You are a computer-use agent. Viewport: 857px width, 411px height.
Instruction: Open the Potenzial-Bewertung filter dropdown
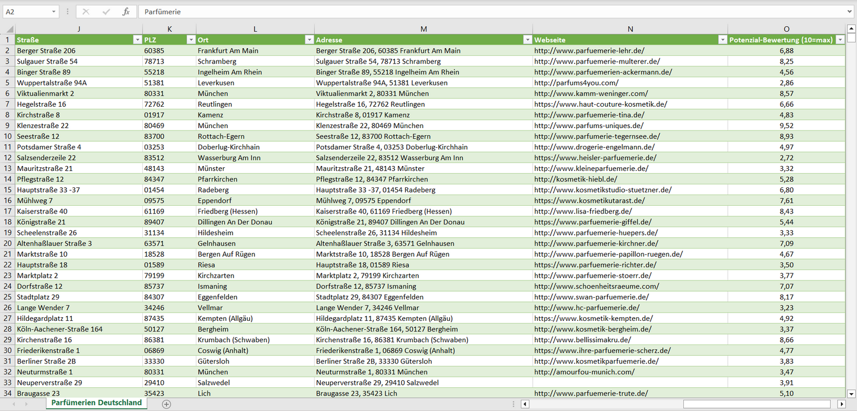[840, 40]
